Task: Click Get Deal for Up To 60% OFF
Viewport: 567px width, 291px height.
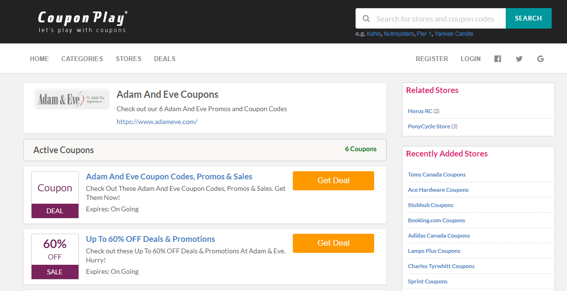Action: coord(334,243)
